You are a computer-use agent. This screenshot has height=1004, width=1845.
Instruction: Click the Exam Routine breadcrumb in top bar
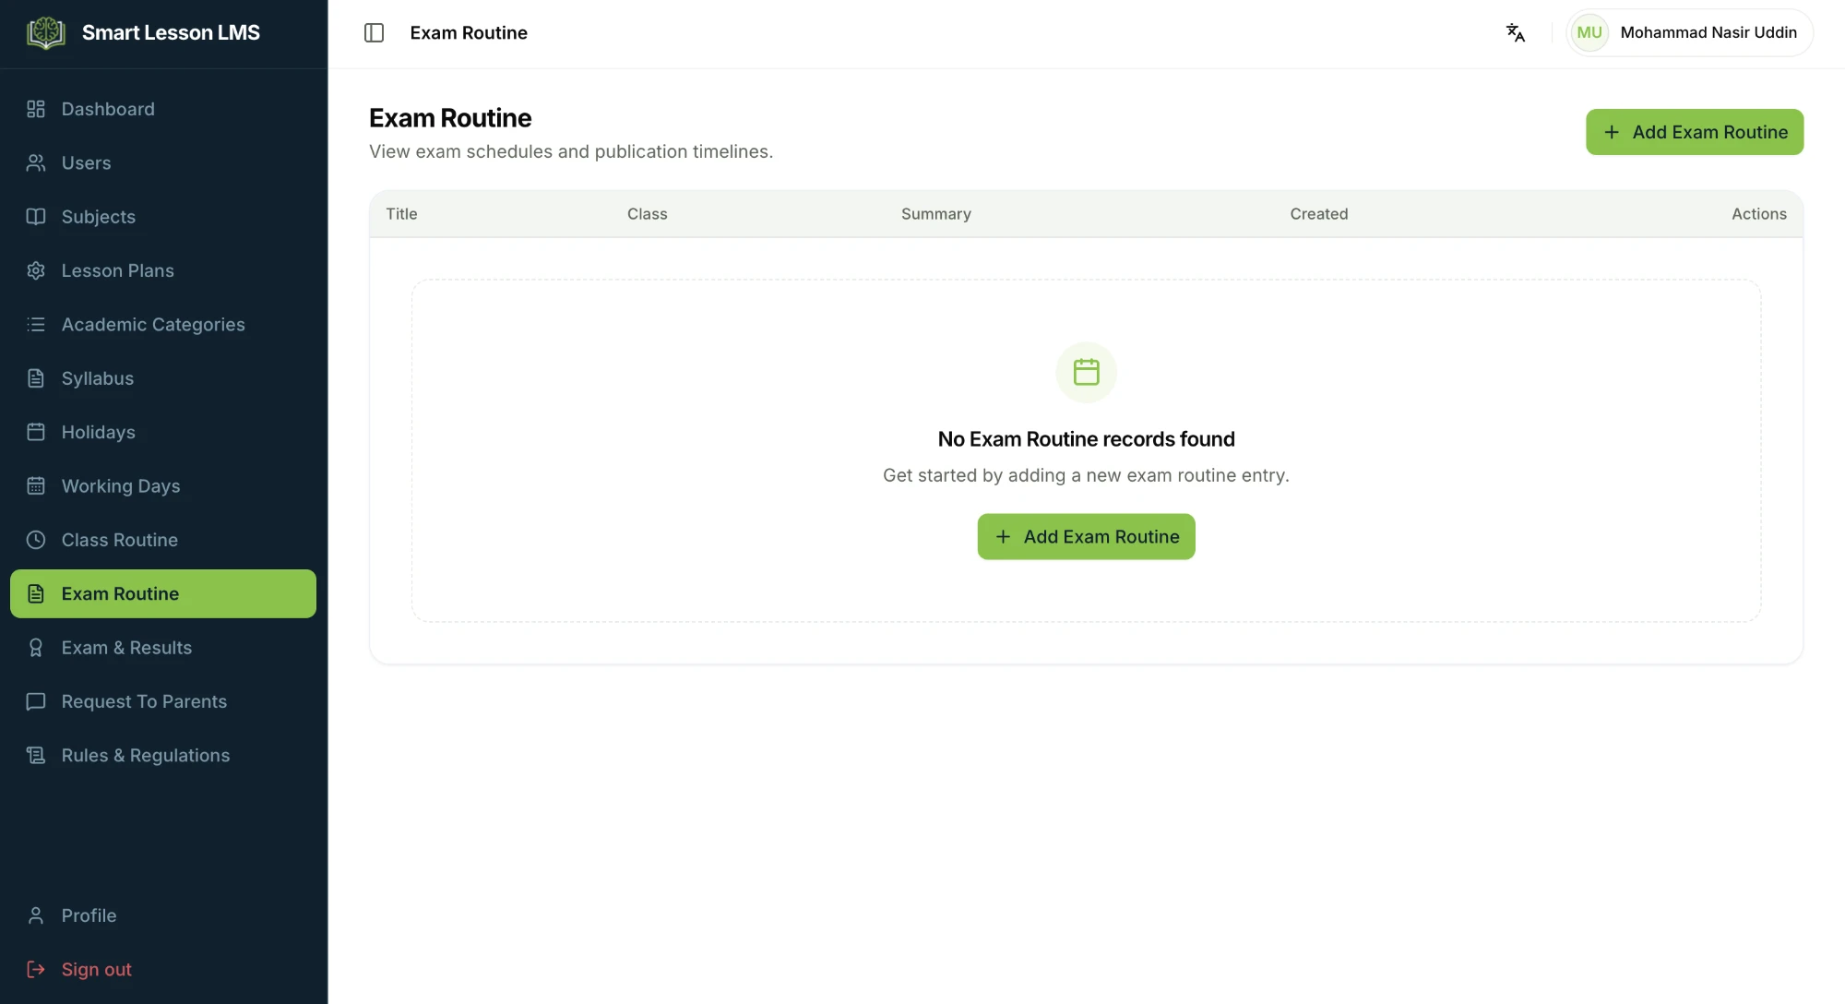tap(469, 33)
